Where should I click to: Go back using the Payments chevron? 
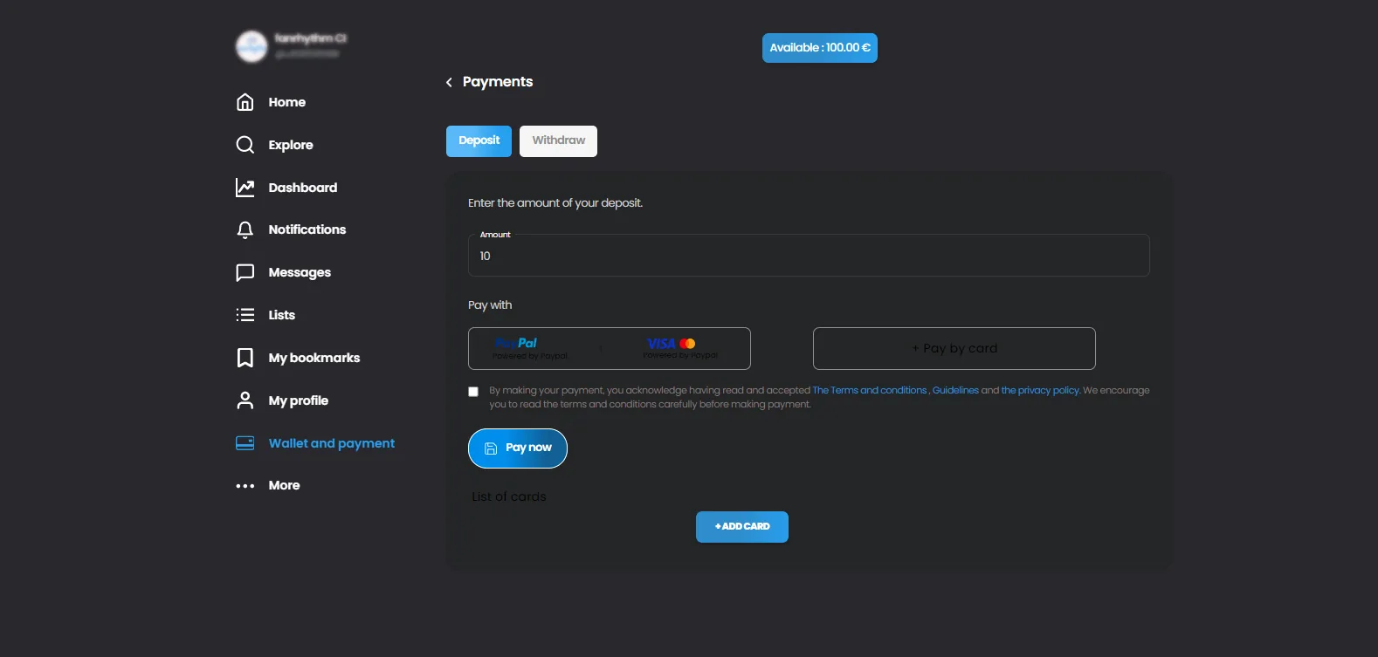point(449,82)
